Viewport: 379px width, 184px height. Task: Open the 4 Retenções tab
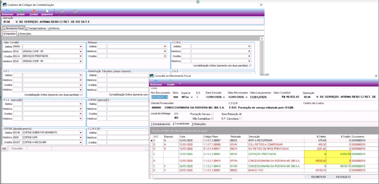pos(199,124)
